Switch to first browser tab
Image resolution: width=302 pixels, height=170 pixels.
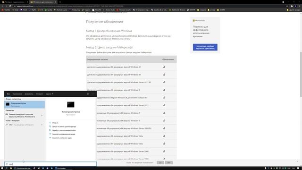click(15, 2)
